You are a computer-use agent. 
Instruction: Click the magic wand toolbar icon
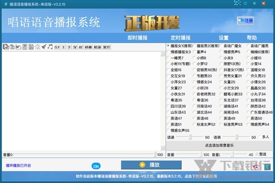click(38, 47)
